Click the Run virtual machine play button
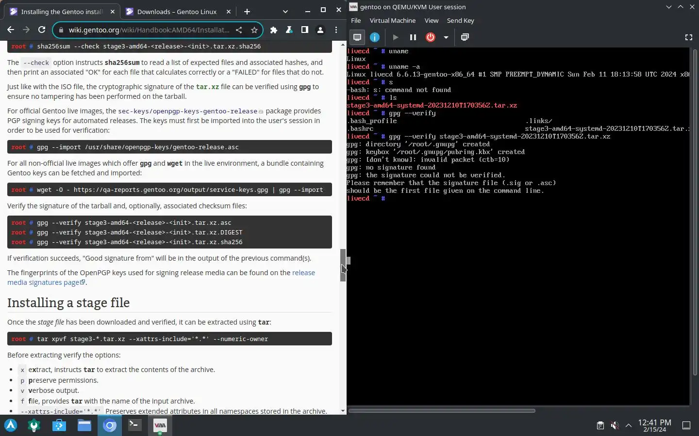Image resolution: width=699 pixels, height=436 pixels. (395, 37)
